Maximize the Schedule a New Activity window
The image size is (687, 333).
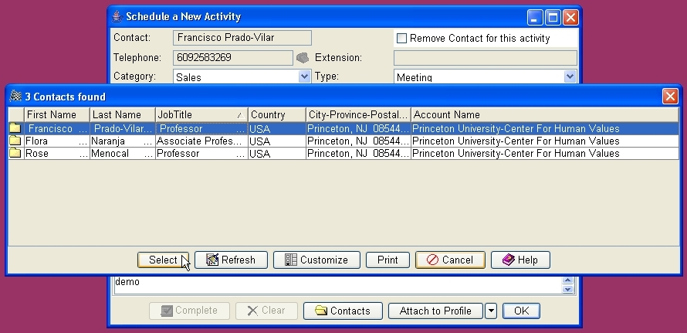[553, 18]
